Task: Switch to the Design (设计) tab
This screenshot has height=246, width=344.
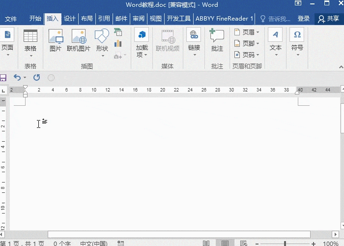Action: 70,19
